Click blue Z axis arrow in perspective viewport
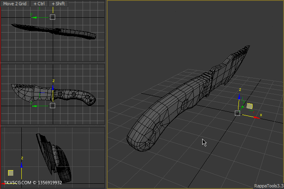This screenshot has height=189, width=284. pos(239,97)
